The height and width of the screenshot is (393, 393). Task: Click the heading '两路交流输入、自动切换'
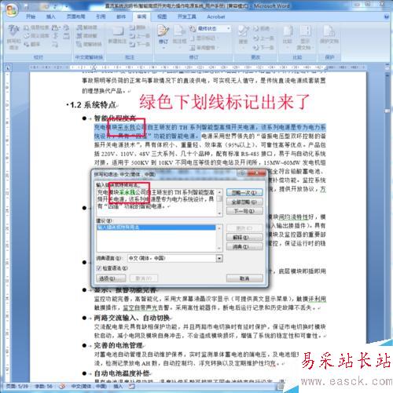click(132, 318)
